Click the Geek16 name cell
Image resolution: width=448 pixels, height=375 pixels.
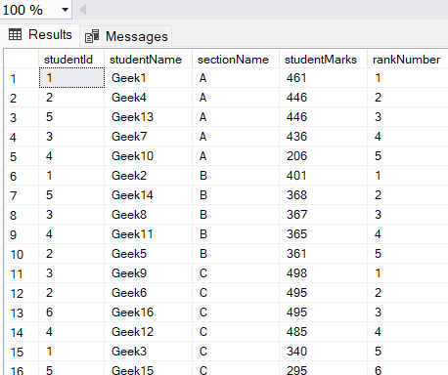(149, 312)
